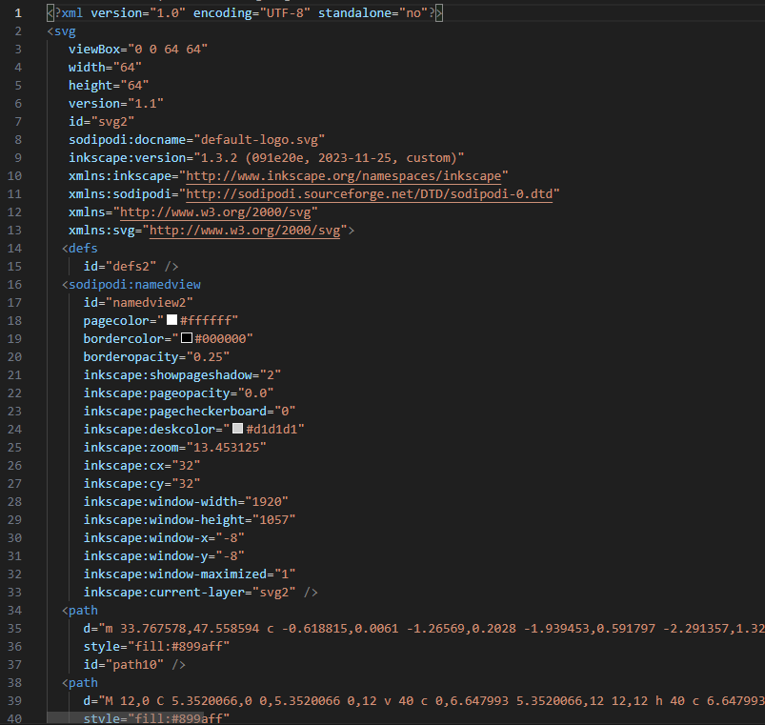
Task: Click the opening svg tag name
Action: pyautogui.click(x=65, y=30)
